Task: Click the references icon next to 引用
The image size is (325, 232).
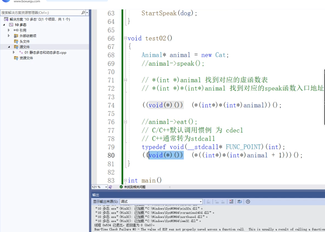Action: [x=16, y=30]
